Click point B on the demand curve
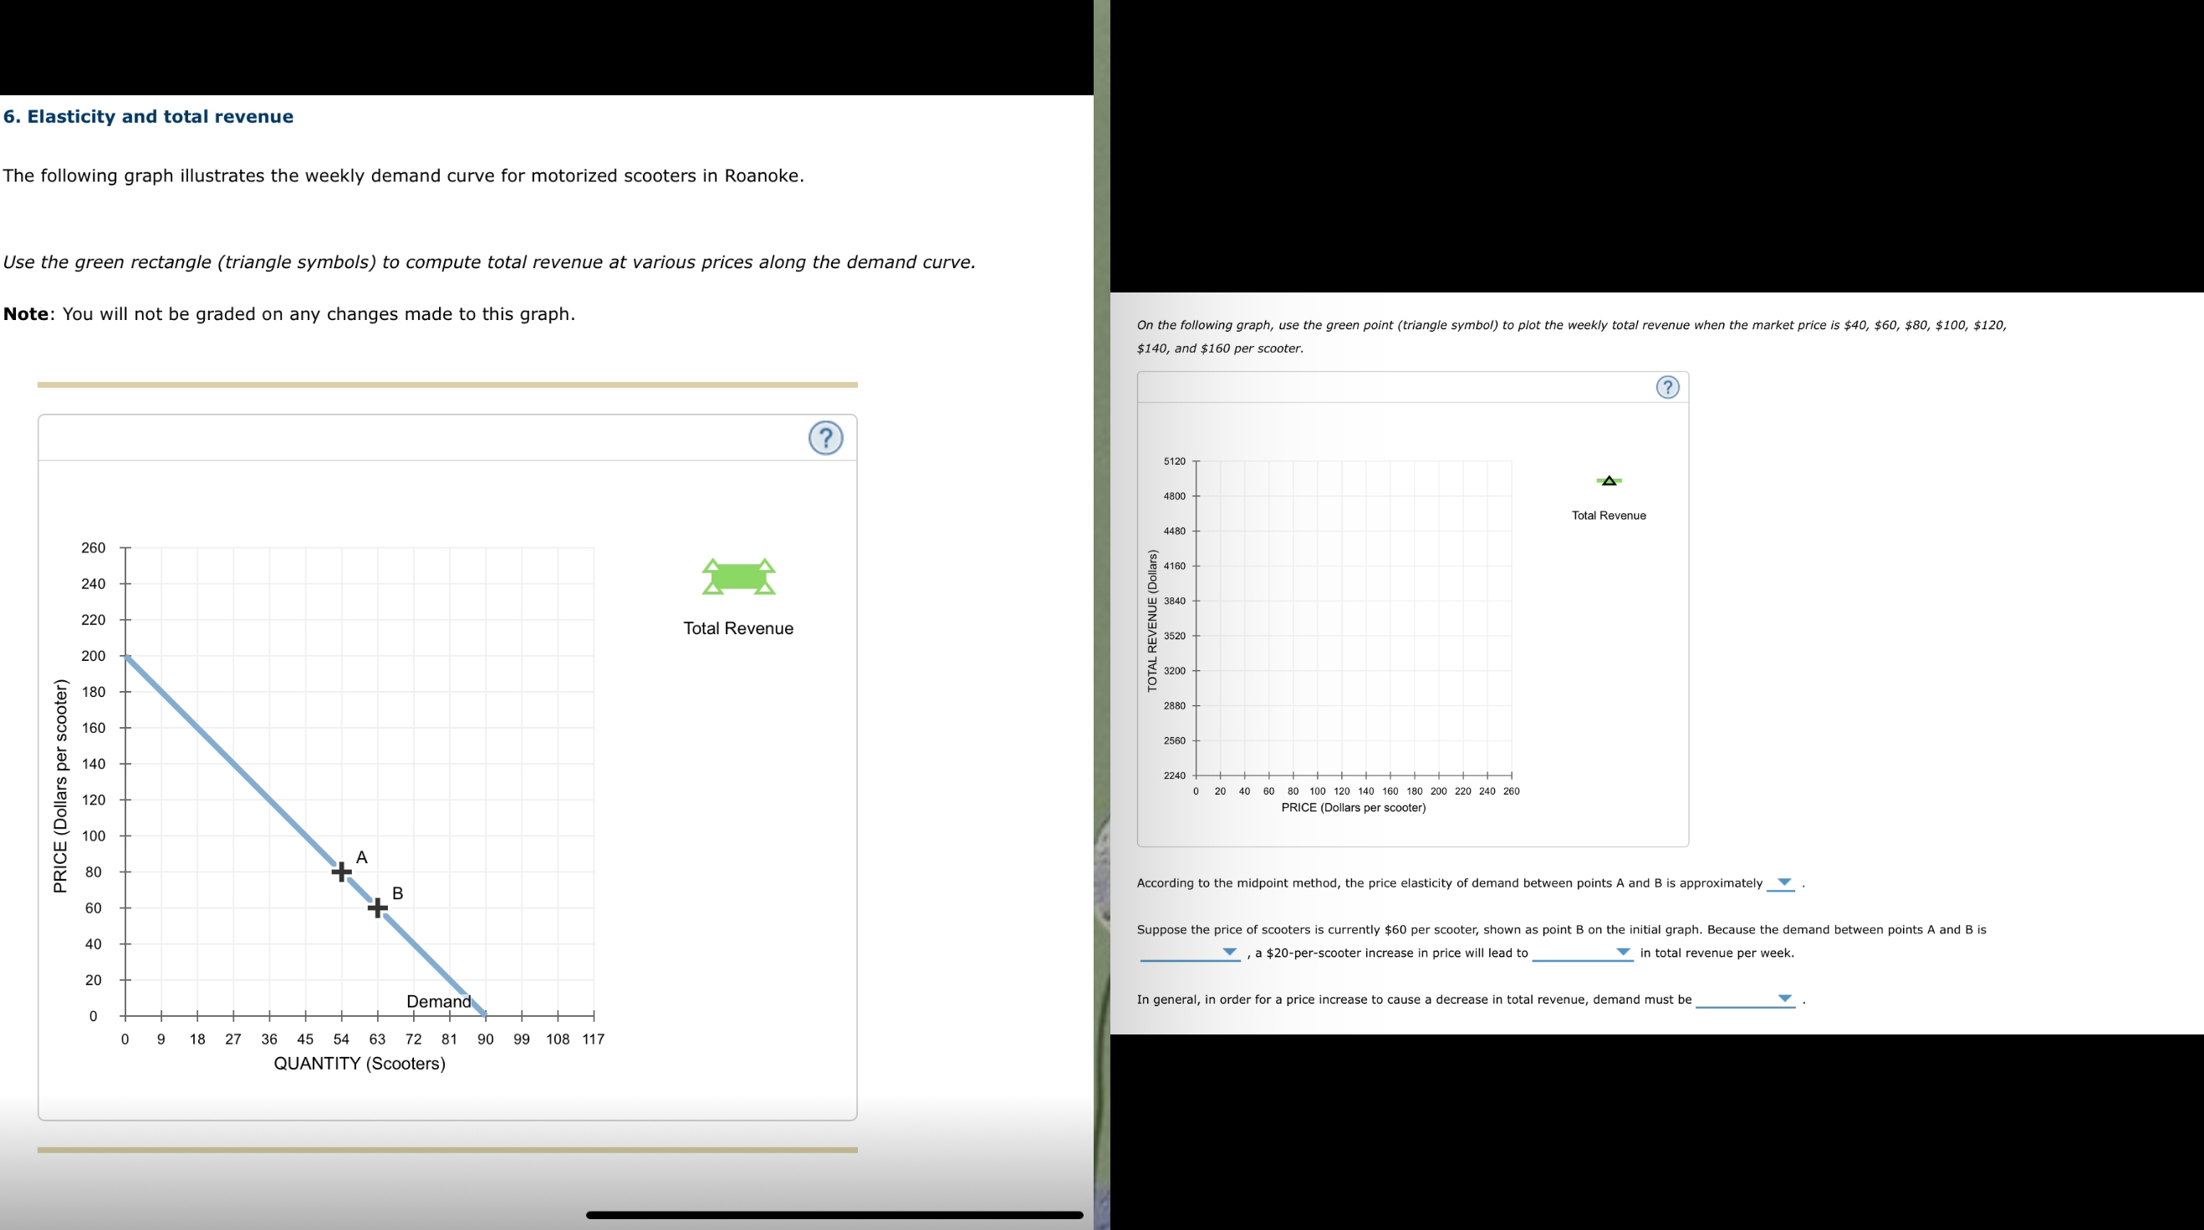 (376, 908)
